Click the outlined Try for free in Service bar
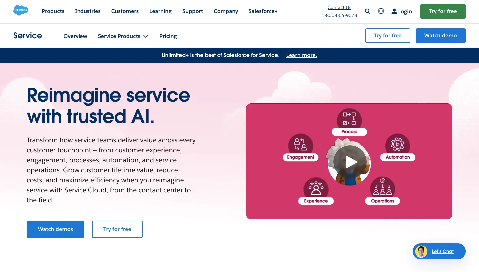 (x=388, y=36)
